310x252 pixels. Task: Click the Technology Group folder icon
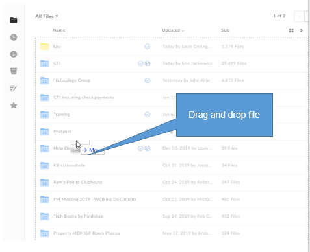45,80
